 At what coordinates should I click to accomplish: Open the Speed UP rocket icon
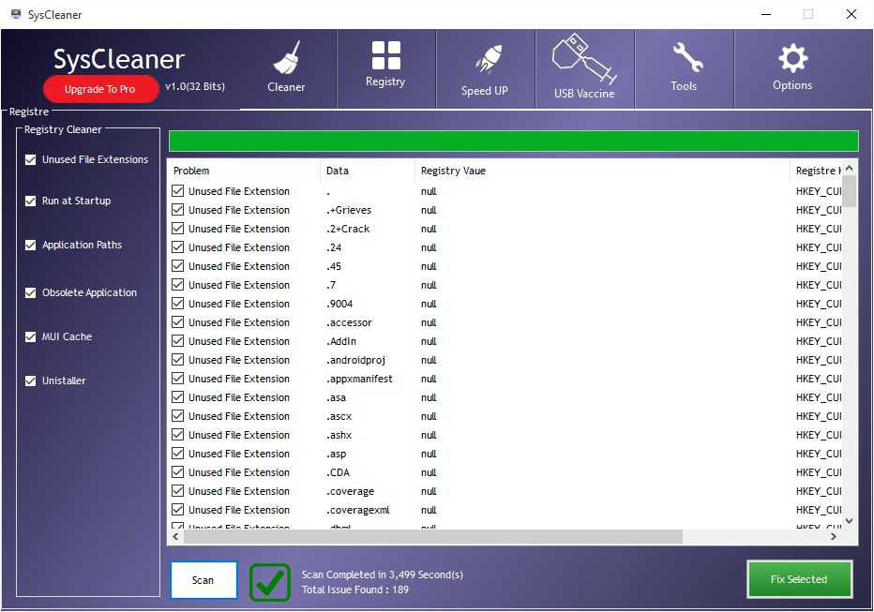click(x=489, y=58)
